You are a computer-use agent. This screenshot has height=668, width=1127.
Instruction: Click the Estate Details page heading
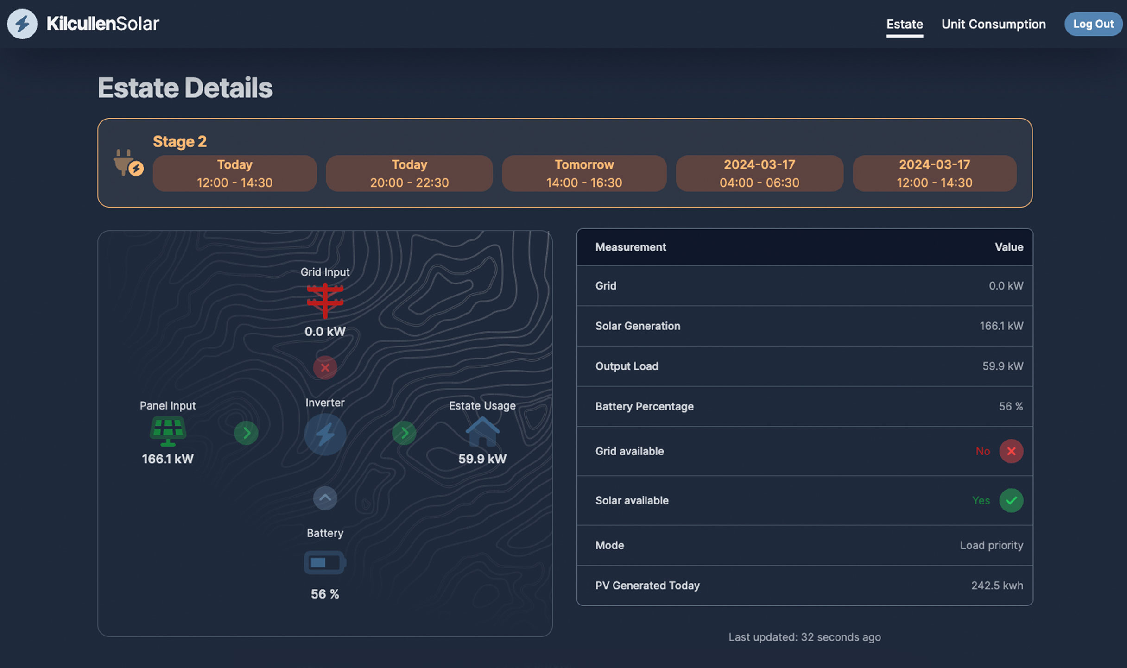tap(184, 88)
